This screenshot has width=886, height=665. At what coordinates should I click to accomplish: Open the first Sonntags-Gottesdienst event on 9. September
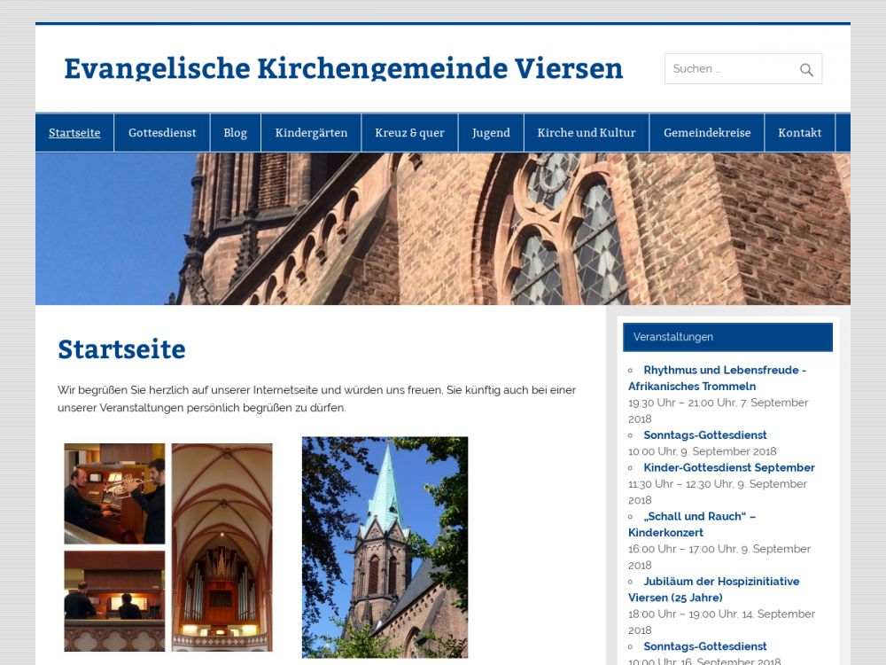click(704, 435)
